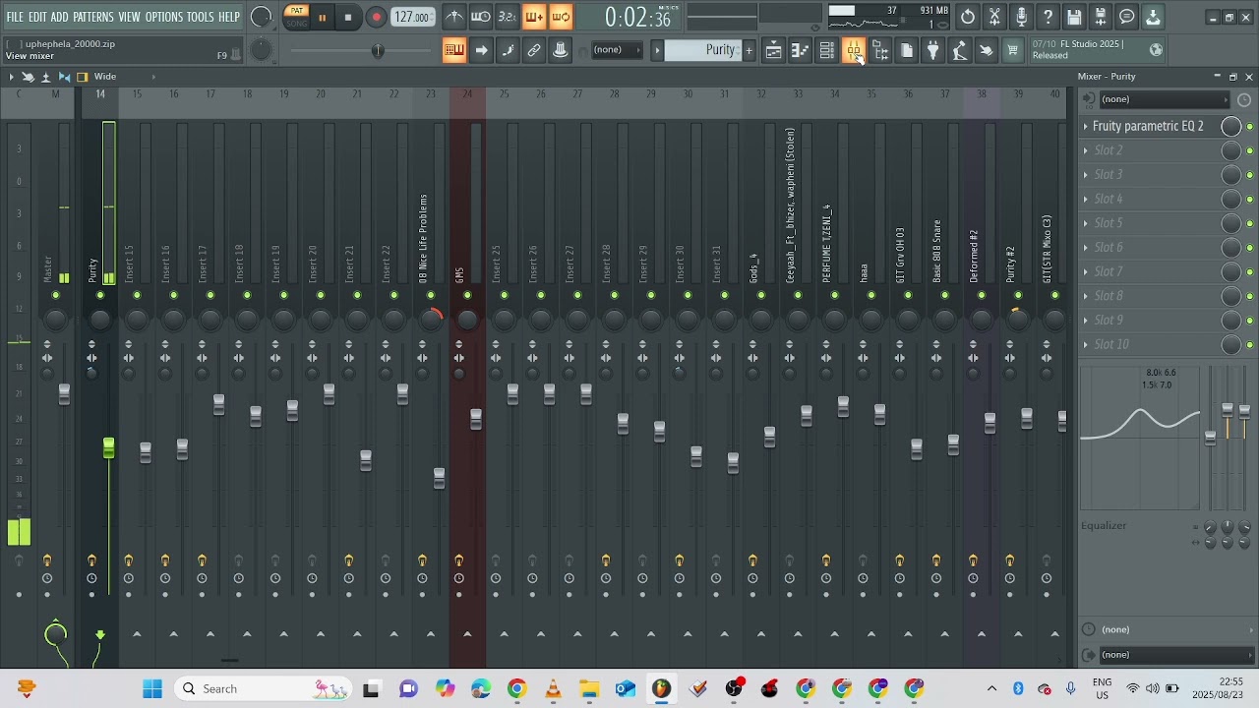Click the tempo 127.000 display

pos(412,18)
